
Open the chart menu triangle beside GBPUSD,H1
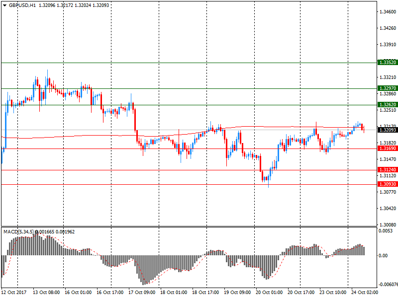pos(4,5)
